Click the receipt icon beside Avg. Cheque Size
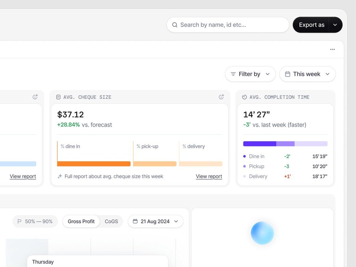The width and height of the screenshot is (356, 267). click(x=58, y=97)
